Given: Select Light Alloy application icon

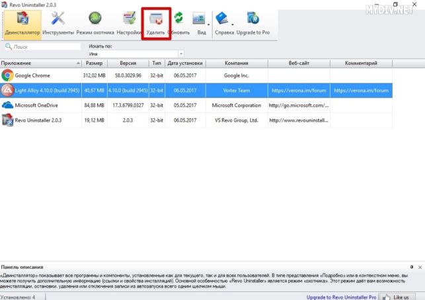Looking at the screenshot, I should point(7,91).
